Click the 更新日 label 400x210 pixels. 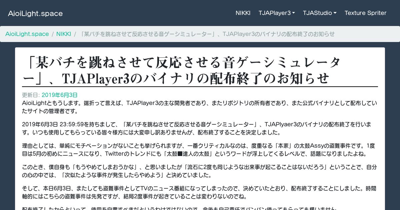(x=31, y=95)
